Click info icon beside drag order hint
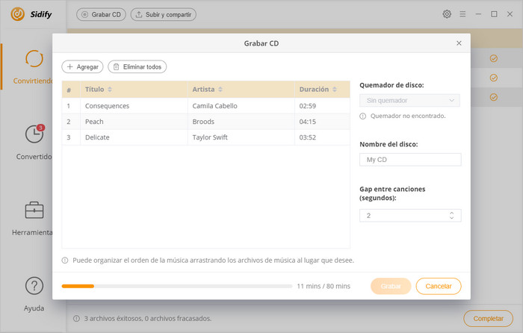 coord(65,261)
